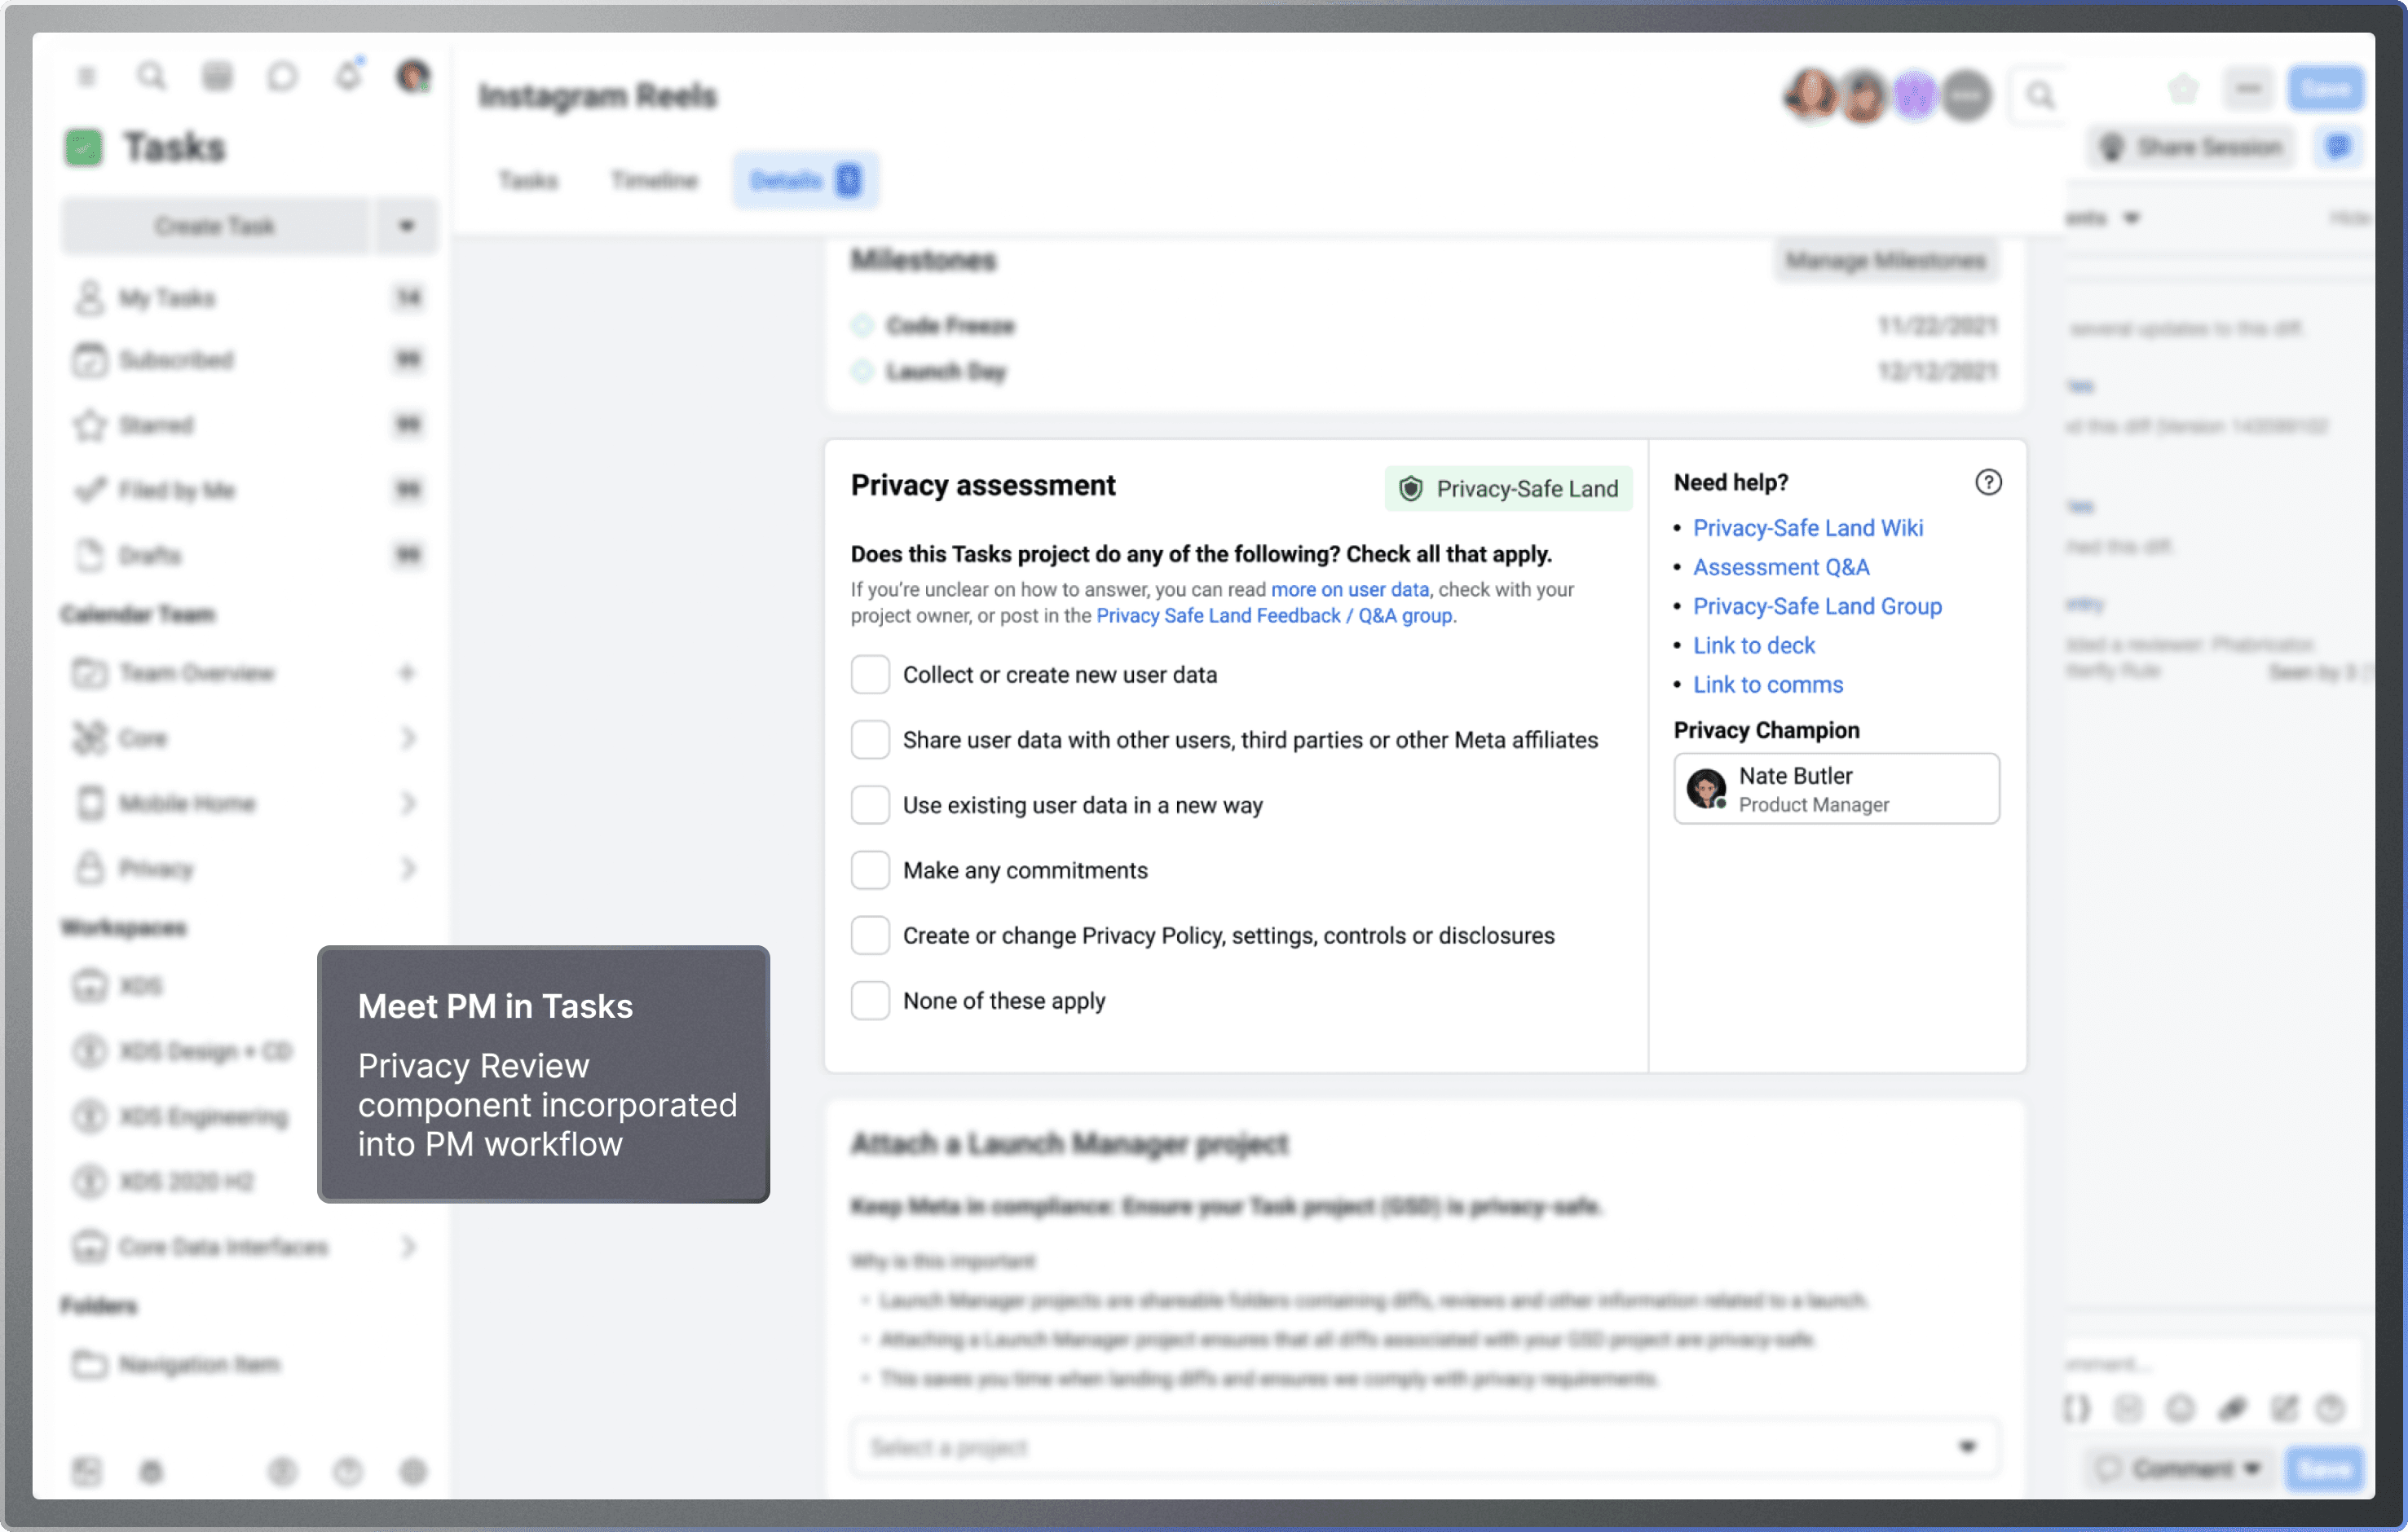Open the chat bubble icon

pyautogui.click(x=283, y=76)
